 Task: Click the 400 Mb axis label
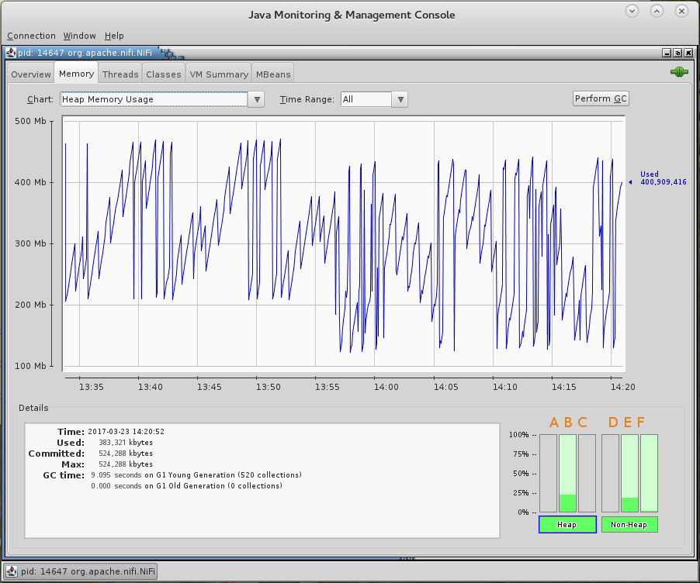click(30, 182)
